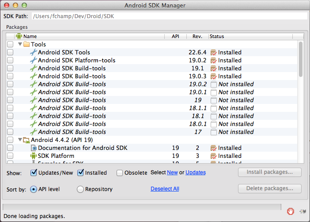
Task: Click the 'Not installed' text for rev 18.1
Action: pyautogui.click(x=236, y=116)
